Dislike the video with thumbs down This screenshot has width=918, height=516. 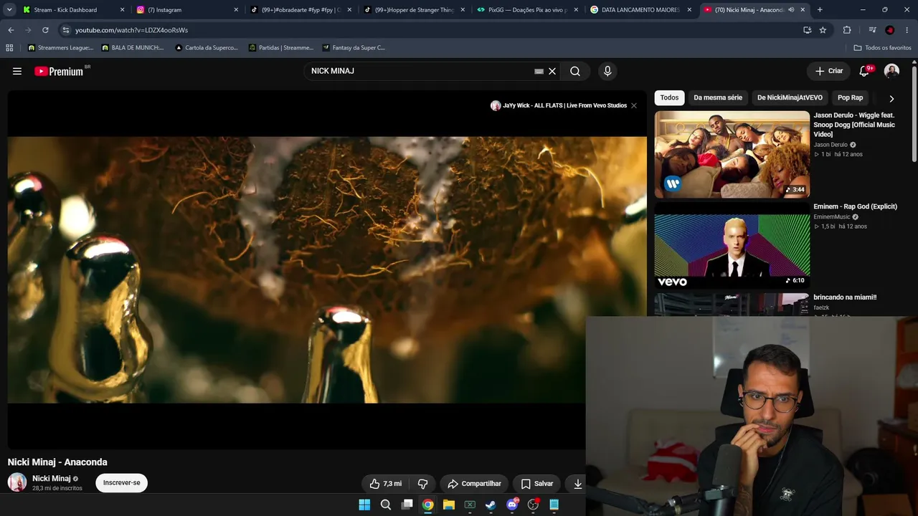click(422, 484)
